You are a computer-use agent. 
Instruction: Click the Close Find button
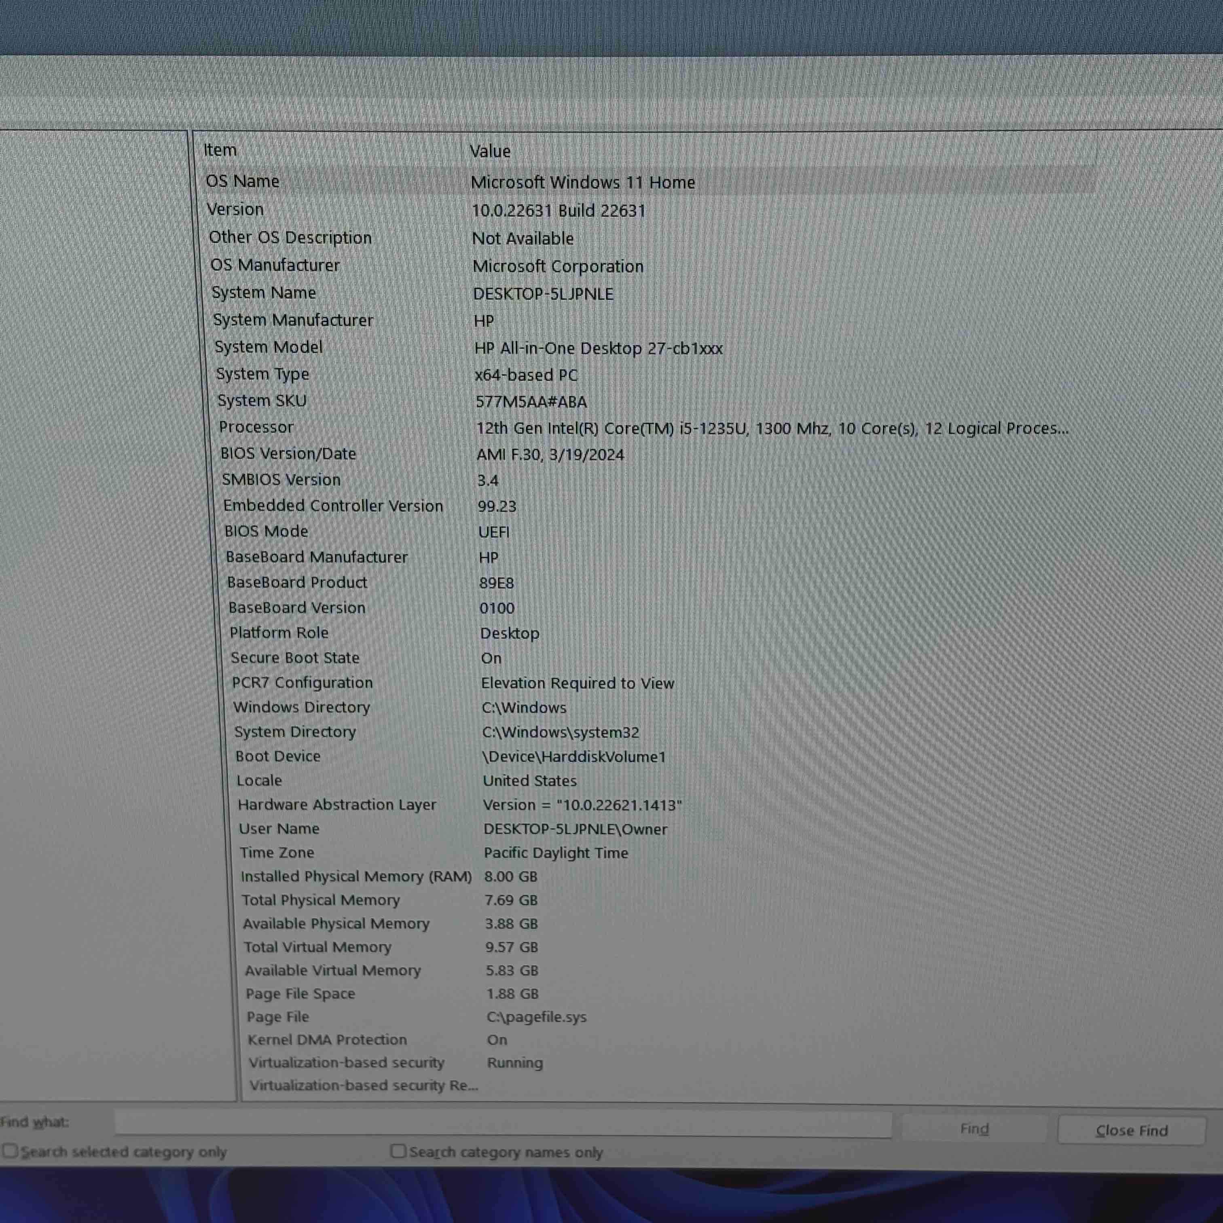1131,1130
